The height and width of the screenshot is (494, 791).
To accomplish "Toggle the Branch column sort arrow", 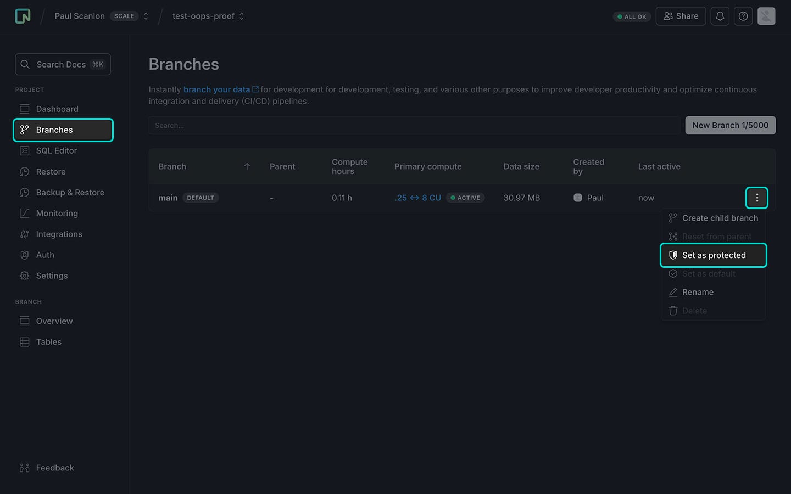I will (247, 166).
